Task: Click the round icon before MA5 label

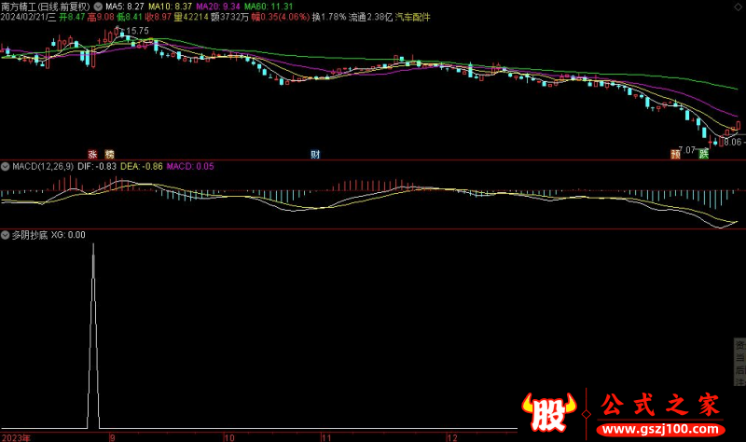Action: coord(100,6)
